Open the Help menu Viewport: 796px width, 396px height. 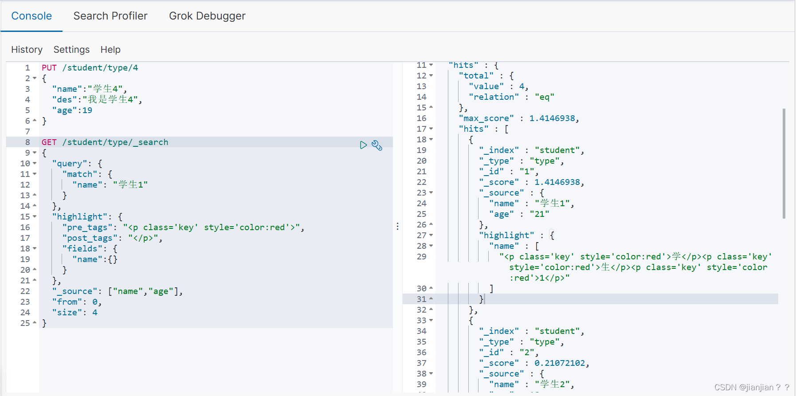110,50
